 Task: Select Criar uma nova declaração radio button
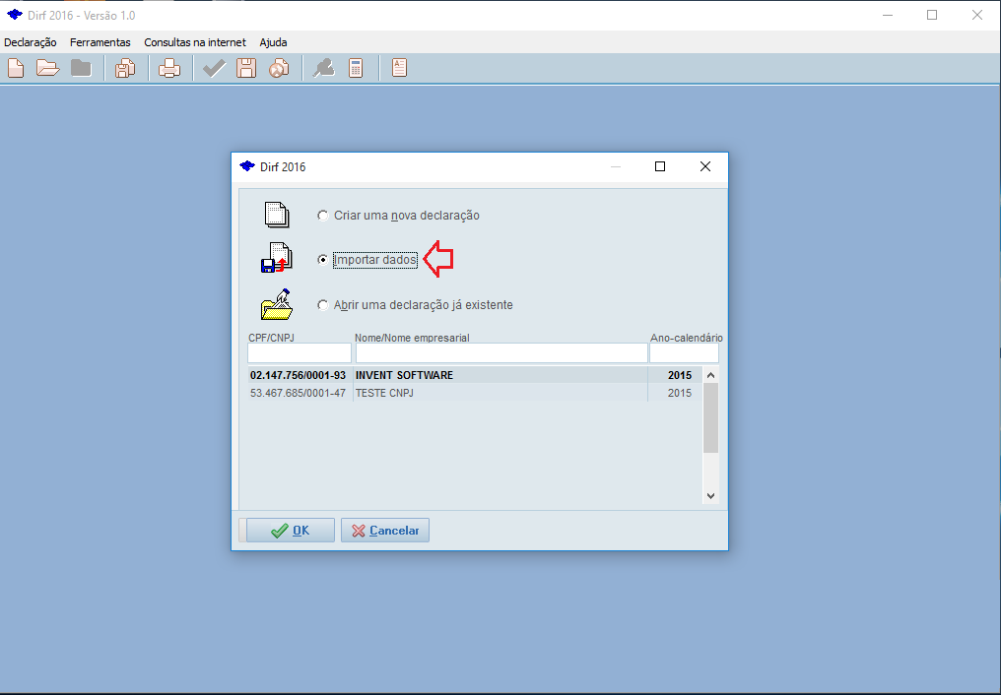point(323,216)
